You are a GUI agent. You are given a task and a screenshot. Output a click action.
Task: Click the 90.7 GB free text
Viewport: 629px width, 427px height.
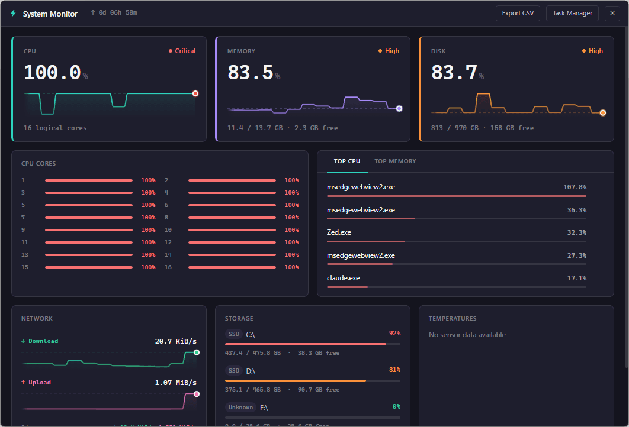[319, 389]
